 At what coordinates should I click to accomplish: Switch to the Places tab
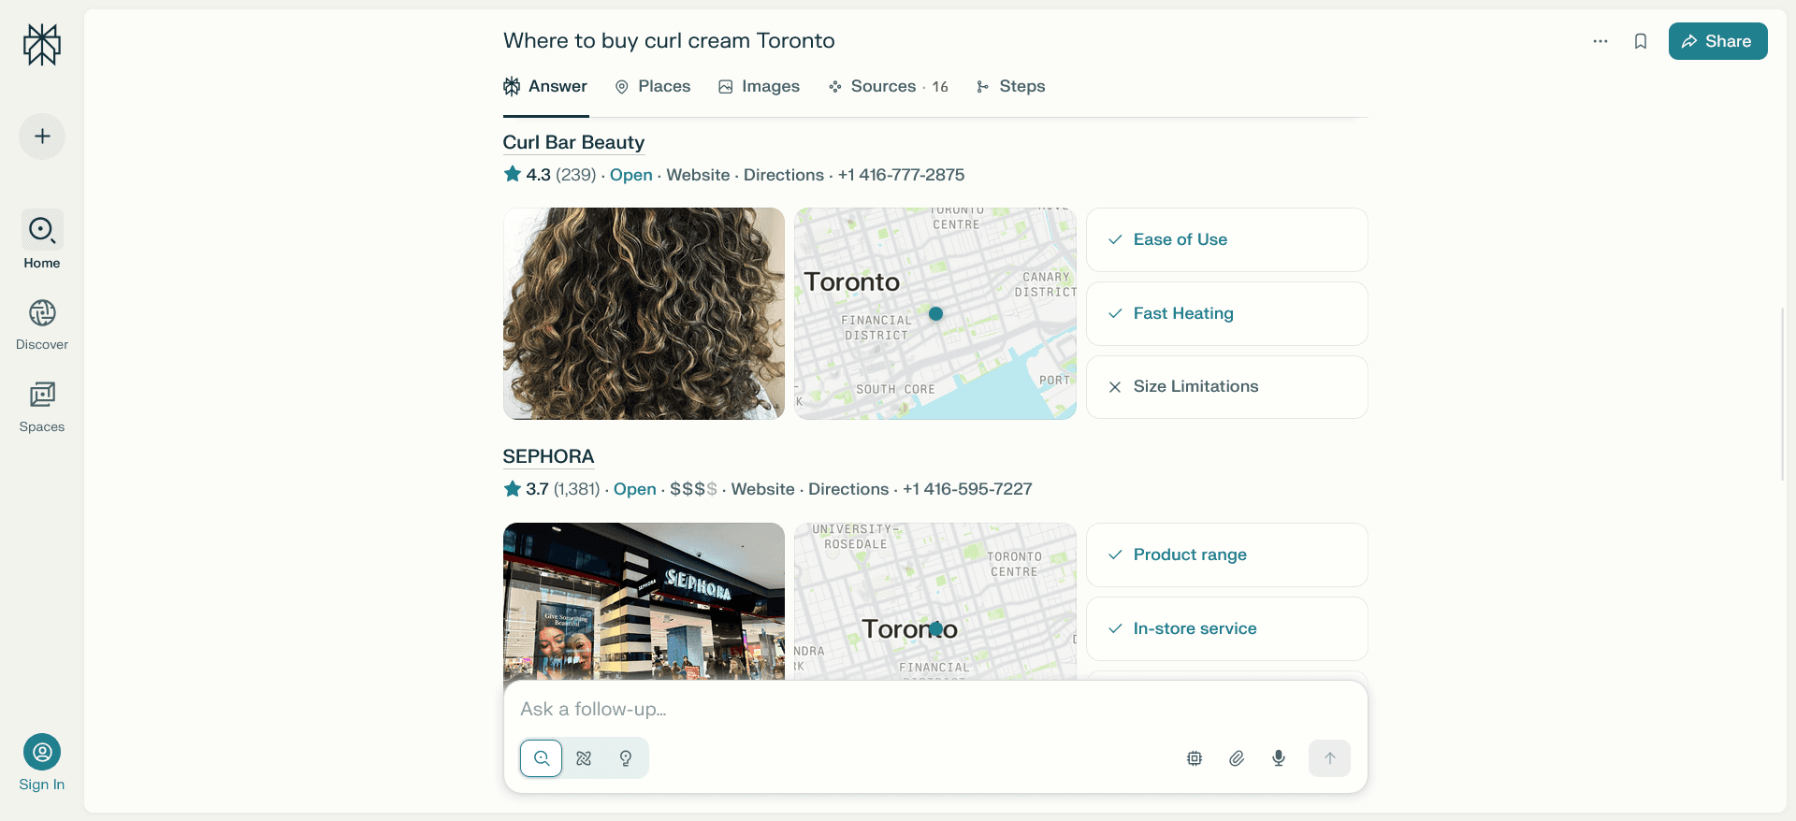(653, 86)
